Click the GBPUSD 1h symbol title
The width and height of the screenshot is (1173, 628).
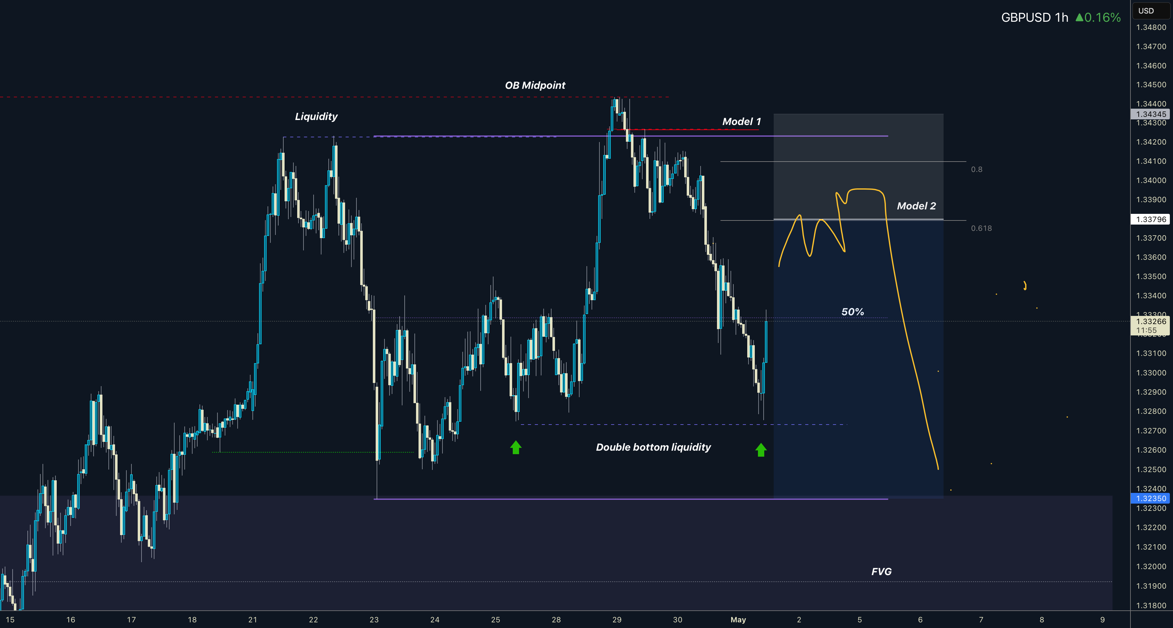point(1035,17)
